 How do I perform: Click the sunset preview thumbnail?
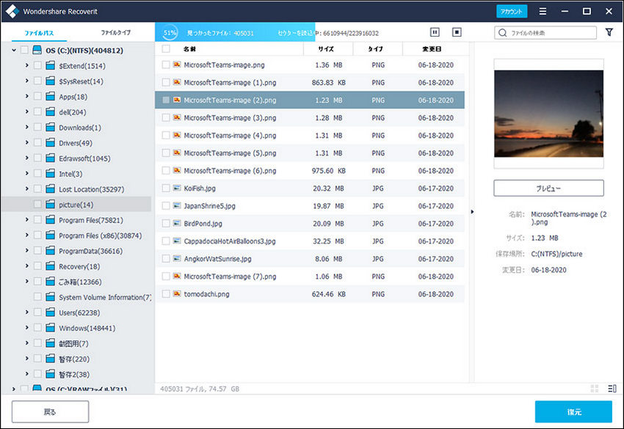(548, 114)
